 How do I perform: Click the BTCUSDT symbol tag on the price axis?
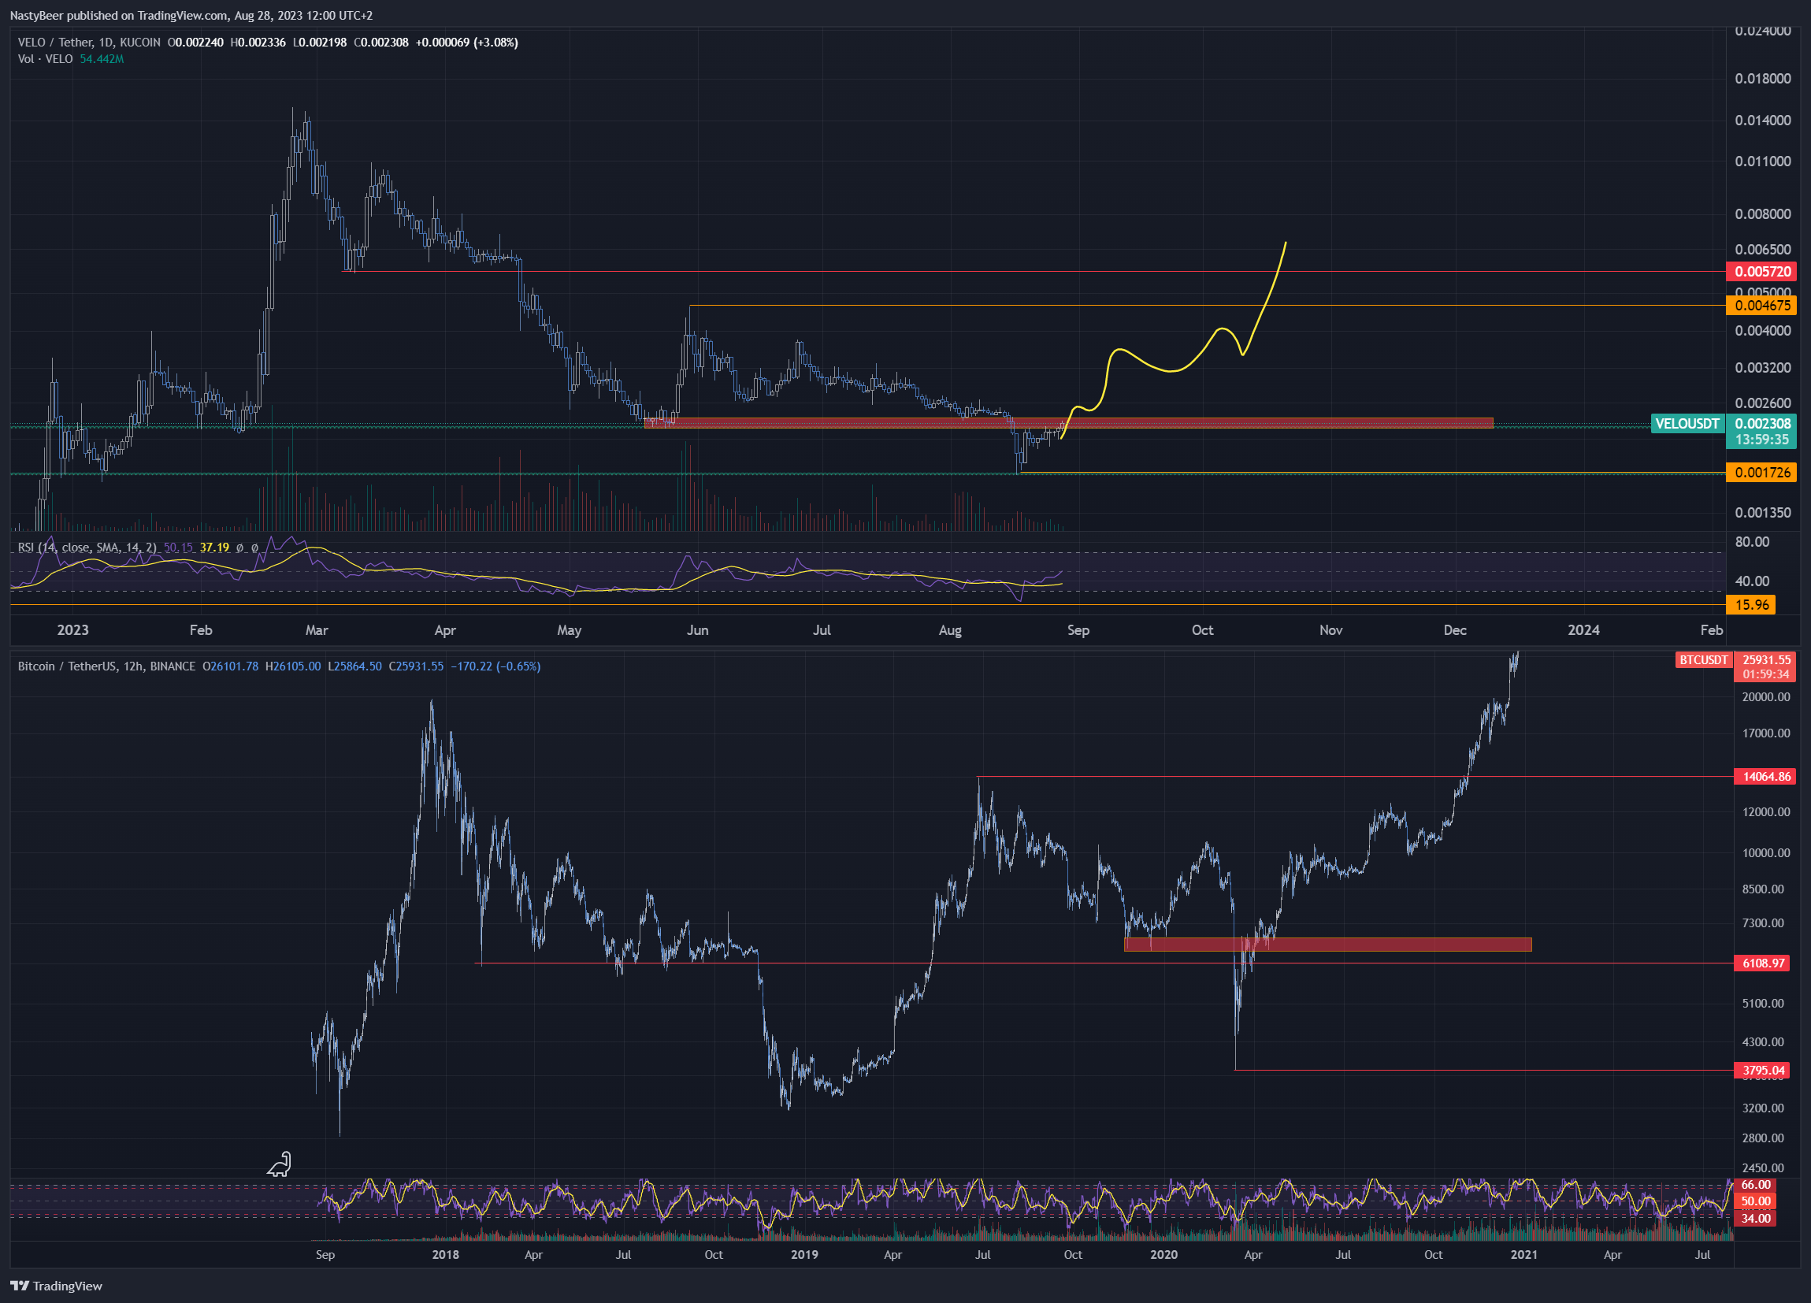(1703, 660)
